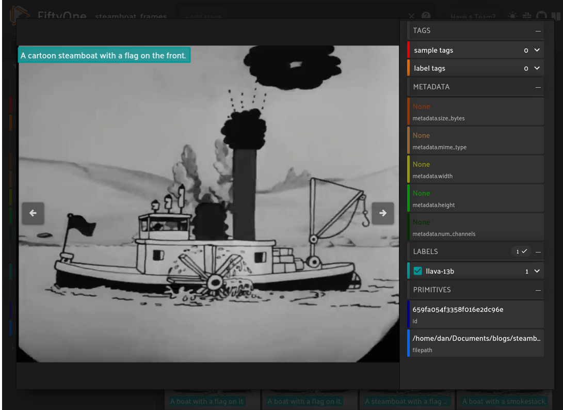Expand the llava-13b label chevron
The width and height of the screenshot is (563, 410).
[x=537, y=271]
